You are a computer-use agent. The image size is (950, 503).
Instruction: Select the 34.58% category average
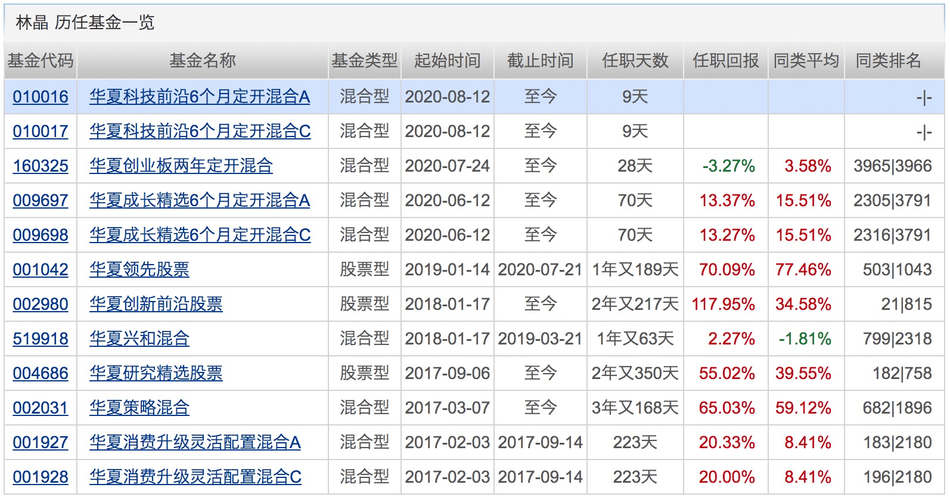803,304
